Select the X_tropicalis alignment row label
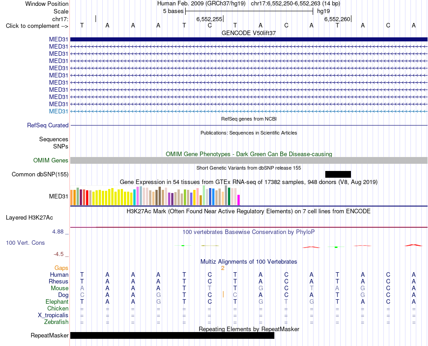This screenshot has height=346, width=428. click(53, 315)
